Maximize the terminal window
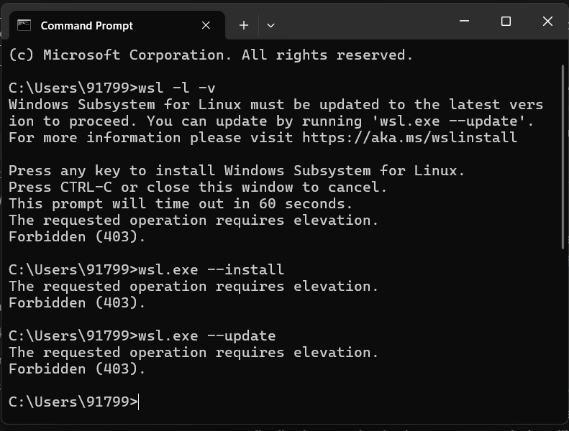This screenshot has height=431, width=569. (x=506, y=22)
